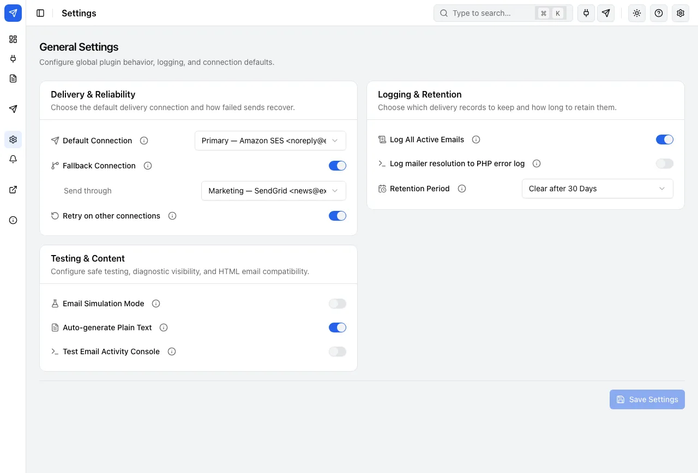The image size is (698, 473).
Task: Show info for Log All Active Emails
Action: [476, 140]
